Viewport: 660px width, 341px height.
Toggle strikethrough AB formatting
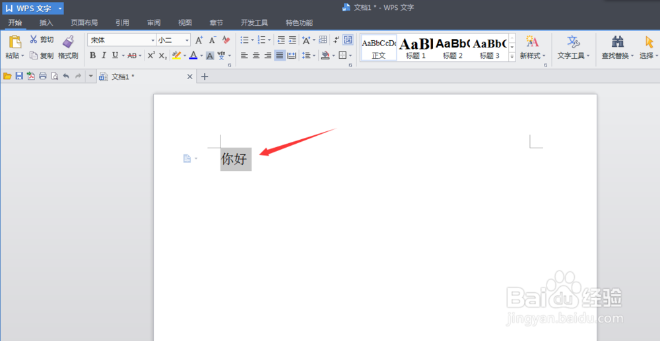coord(132,55)
